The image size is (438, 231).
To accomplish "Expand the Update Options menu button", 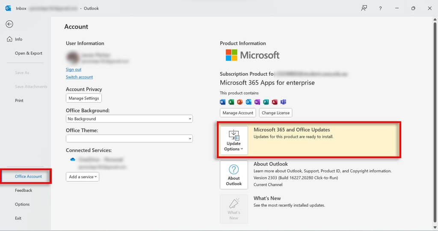I will tap(234, 141).
